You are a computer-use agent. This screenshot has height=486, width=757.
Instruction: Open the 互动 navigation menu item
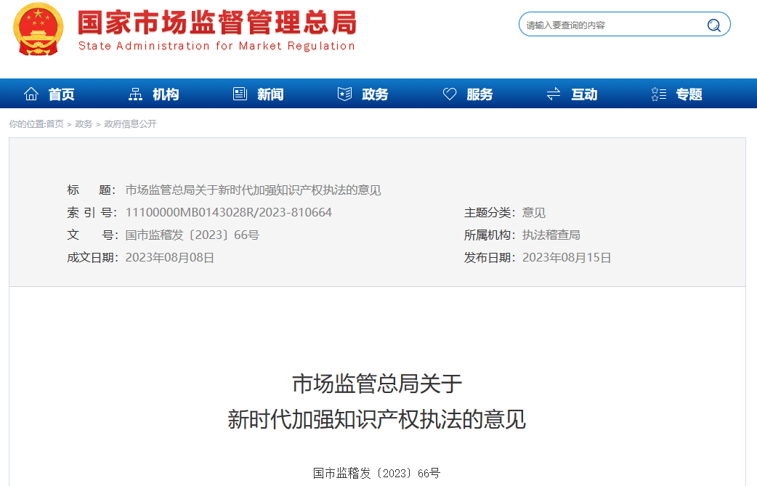click(584, 94)
